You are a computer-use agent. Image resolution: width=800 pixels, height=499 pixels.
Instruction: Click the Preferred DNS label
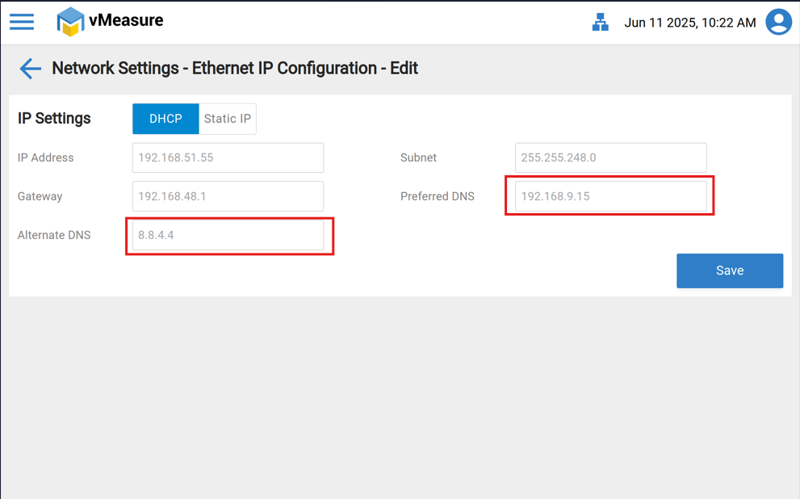pos(437,196)
